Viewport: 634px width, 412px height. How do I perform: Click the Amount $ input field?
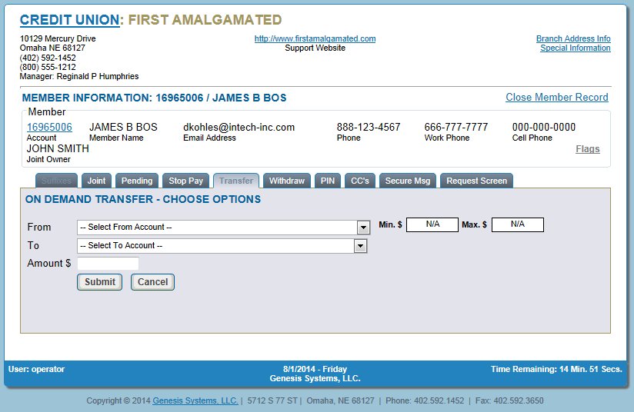tap(108, 264)
